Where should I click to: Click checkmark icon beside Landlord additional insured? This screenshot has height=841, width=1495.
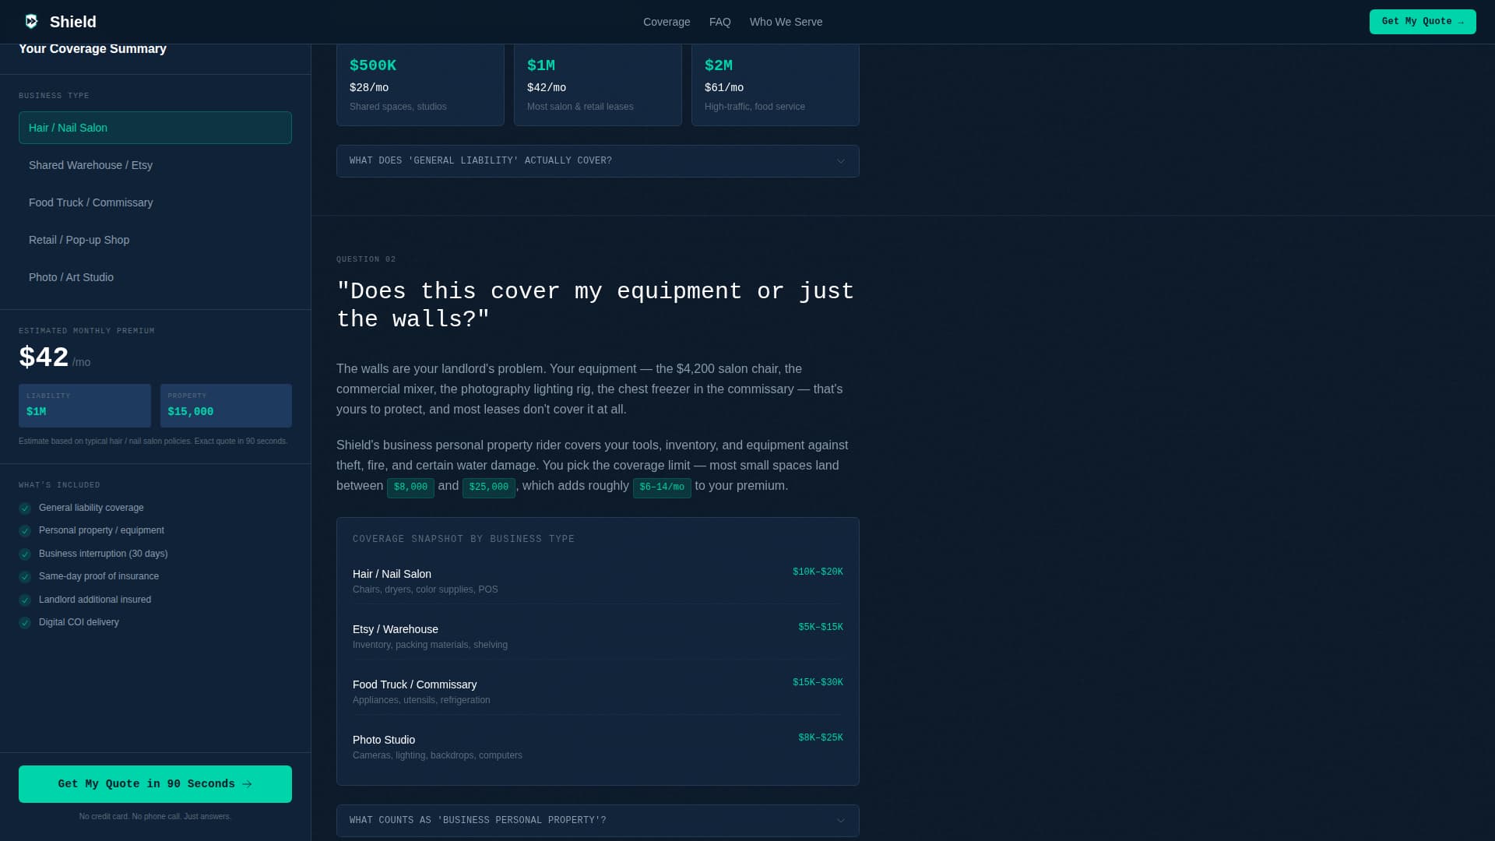(x=25, y=600)
